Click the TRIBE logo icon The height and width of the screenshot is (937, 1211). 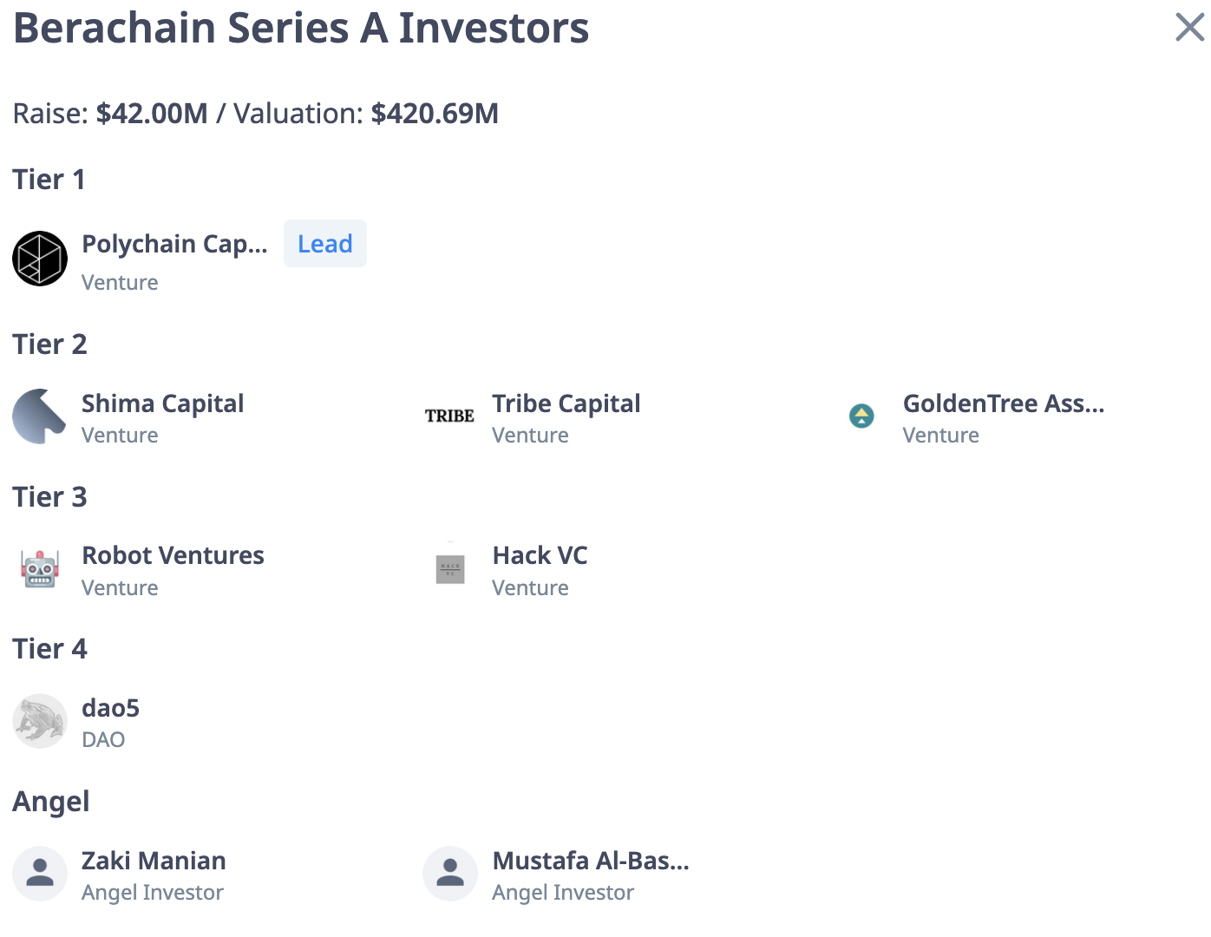[449, 416]
